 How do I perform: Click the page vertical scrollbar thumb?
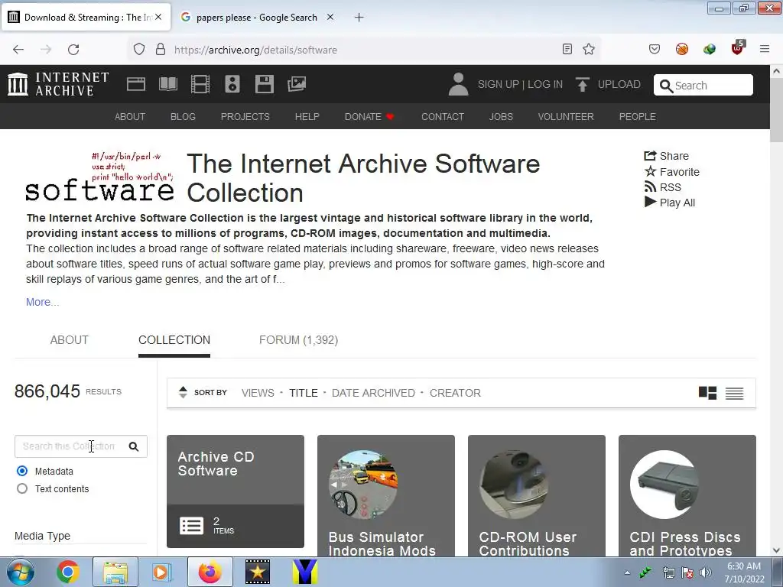(x=777, y=110)
